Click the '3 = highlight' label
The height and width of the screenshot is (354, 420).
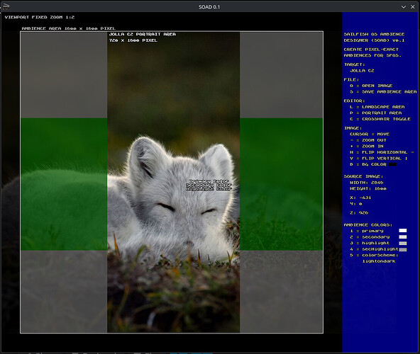370,243
